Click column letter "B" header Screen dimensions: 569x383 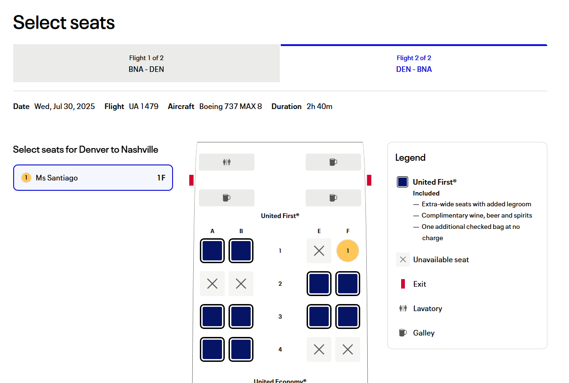[241, 231]
